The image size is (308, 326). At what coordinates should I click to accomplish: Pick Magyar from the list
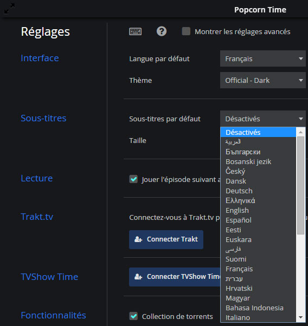pos(258,298)
